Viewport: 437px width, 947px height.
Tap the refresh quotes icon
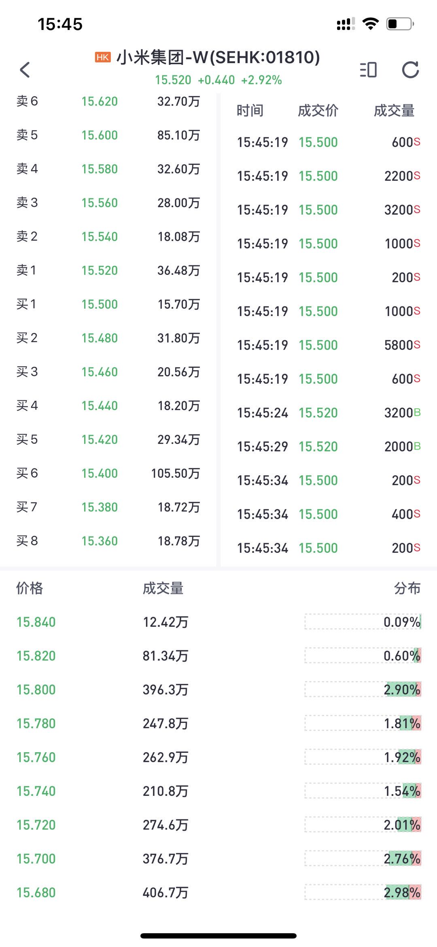pyautogui.click(x=410, y=70)
